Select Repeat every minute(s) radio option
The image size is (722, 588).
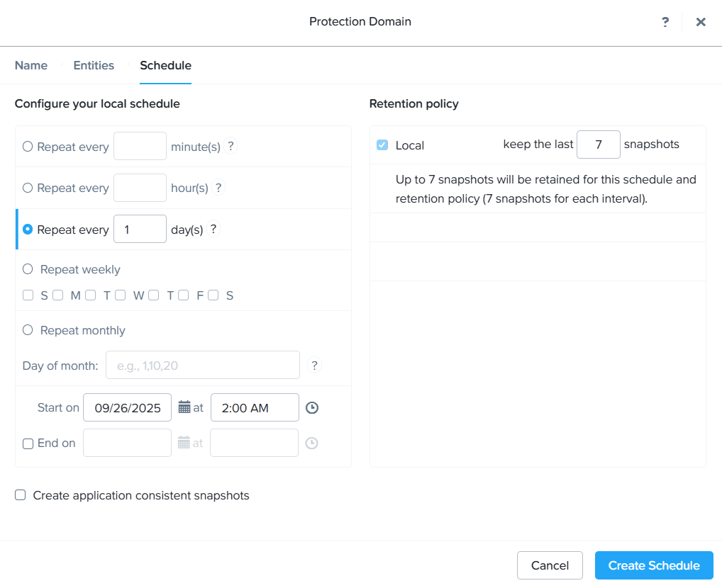pos(28,147)
